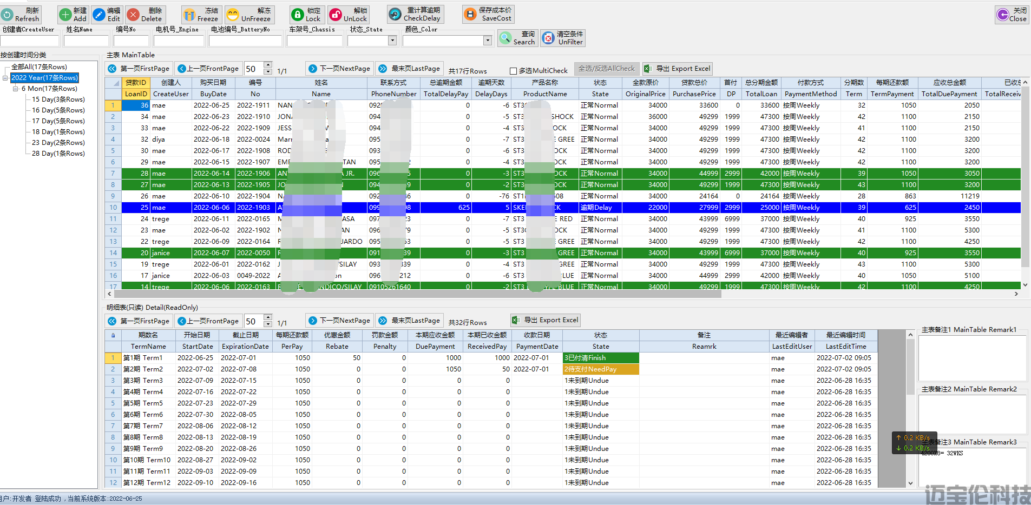Viewport: 1031px width, 505px height.
Task: Select the 3已付清Finish state cell
Action: (x=601, y=358)
